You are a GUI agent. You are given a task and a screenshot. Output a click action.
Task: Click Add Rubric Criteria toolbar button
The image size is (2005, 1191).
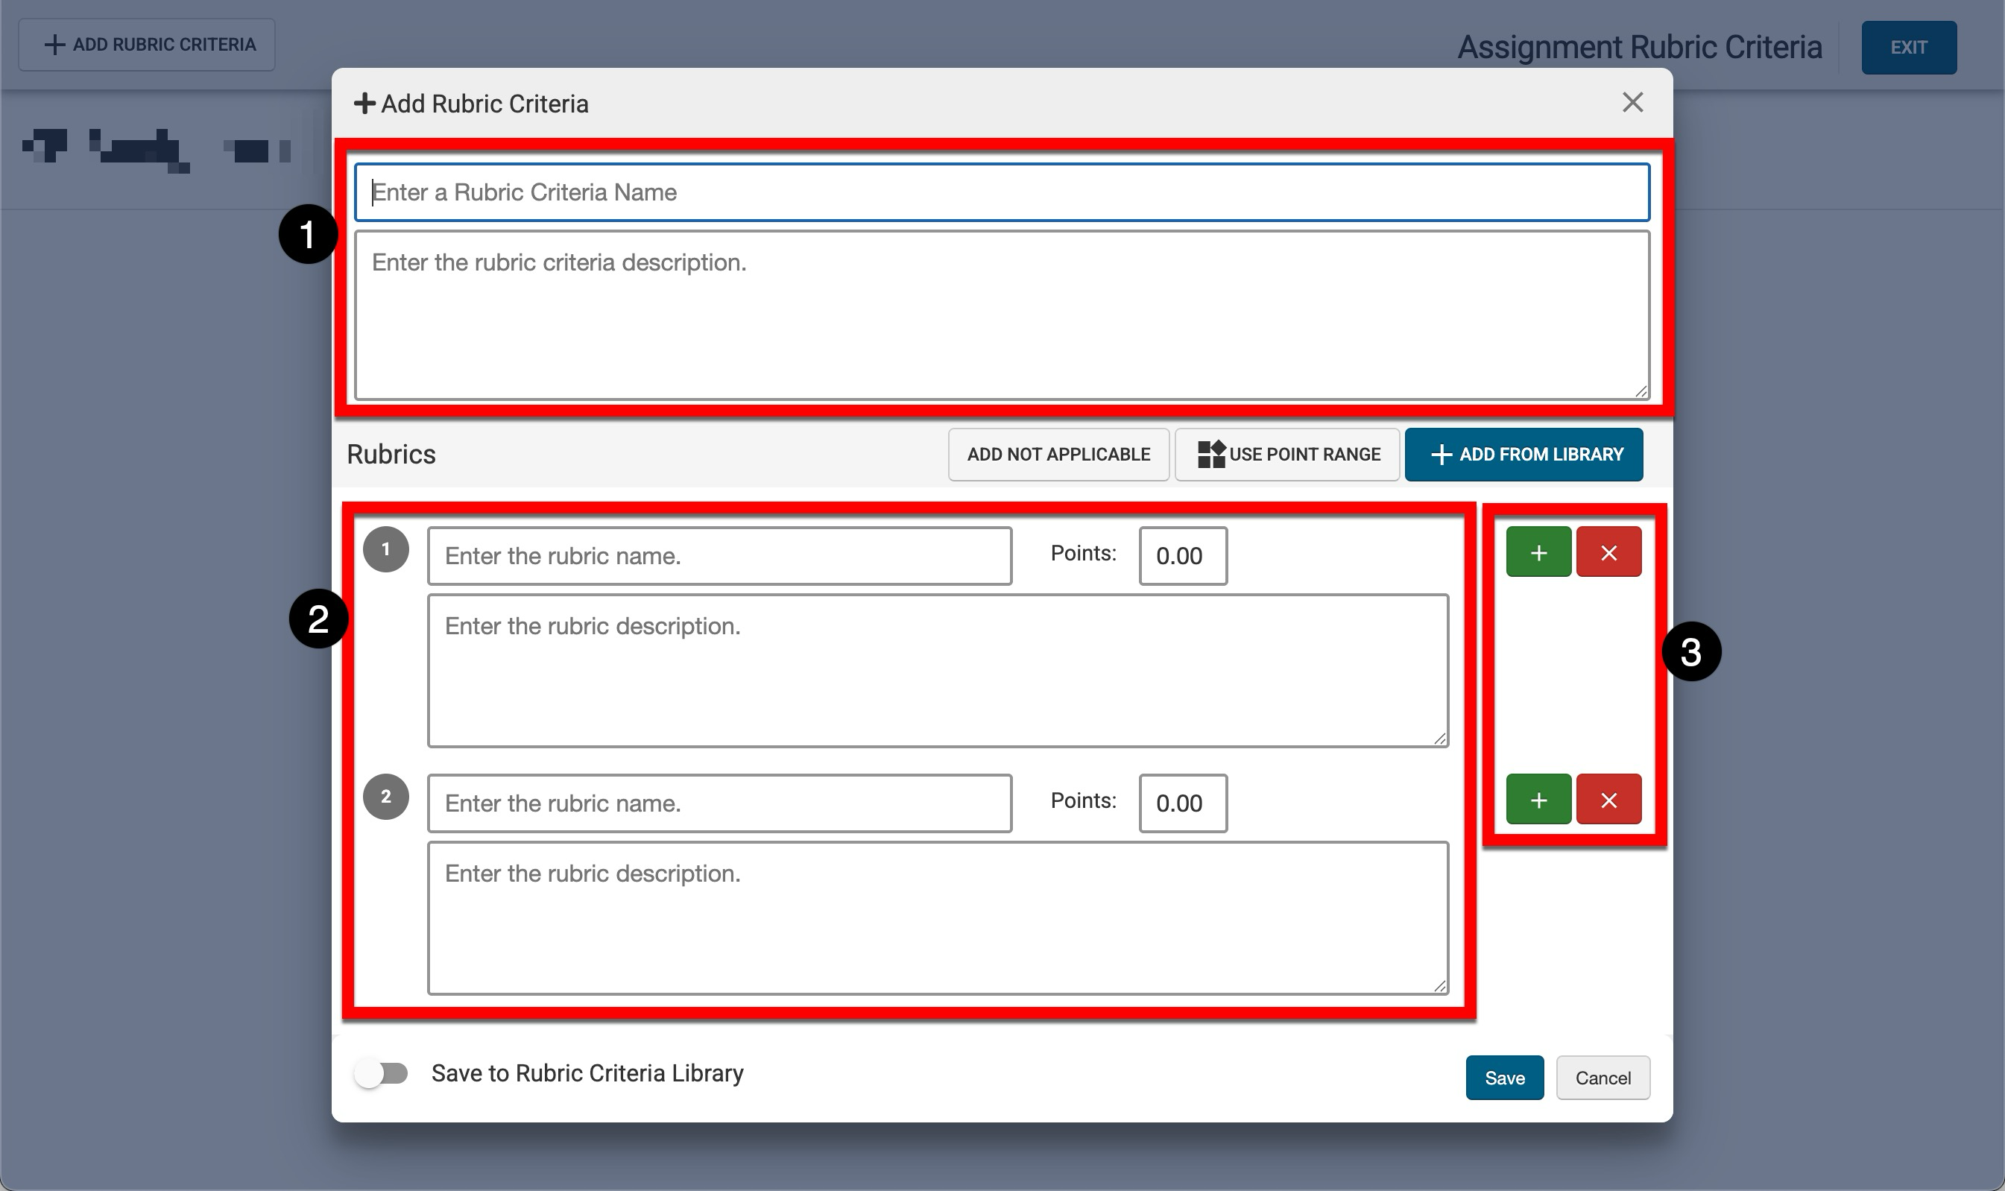[147, 45]
